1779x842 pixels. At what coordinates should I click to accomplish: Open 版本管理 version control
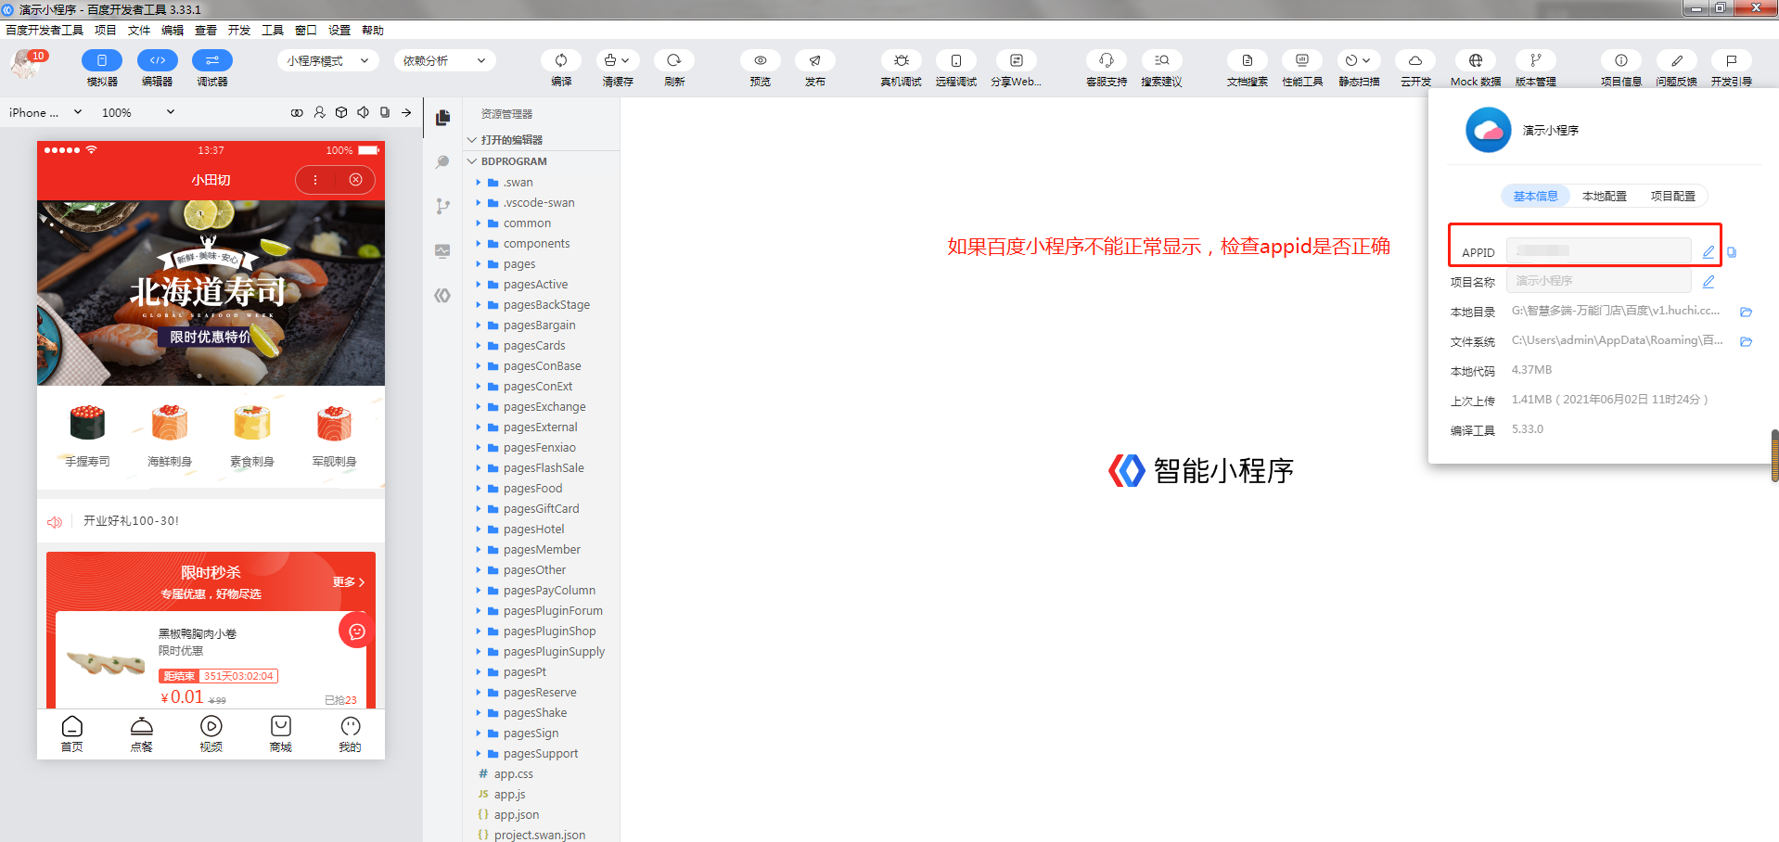pos(1536,60)
